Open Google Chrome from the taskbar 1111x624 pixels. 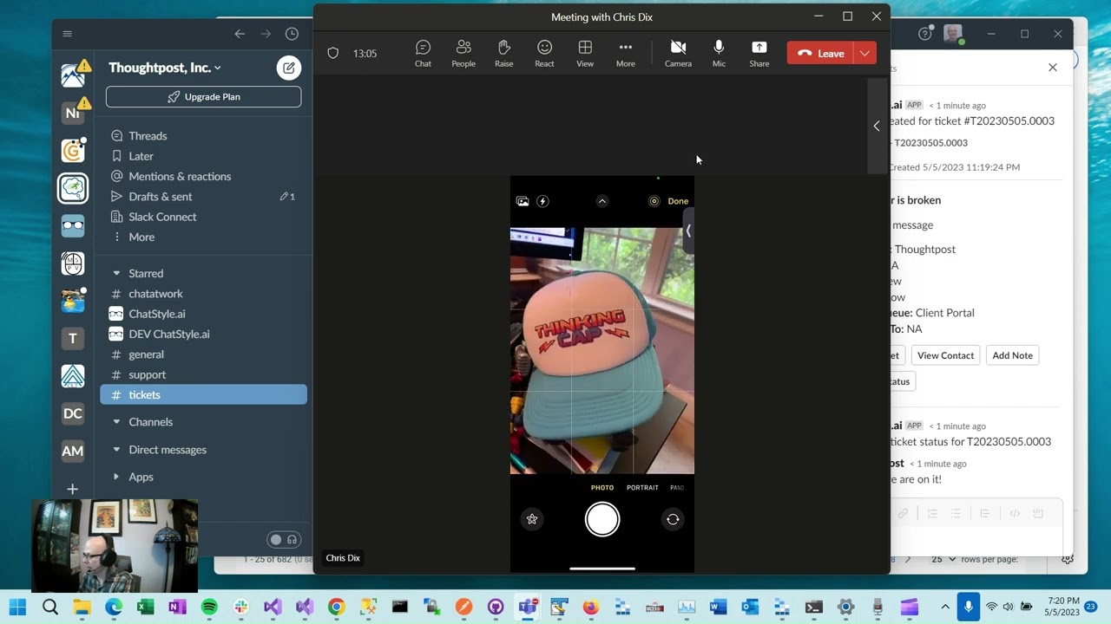[336, 607]
